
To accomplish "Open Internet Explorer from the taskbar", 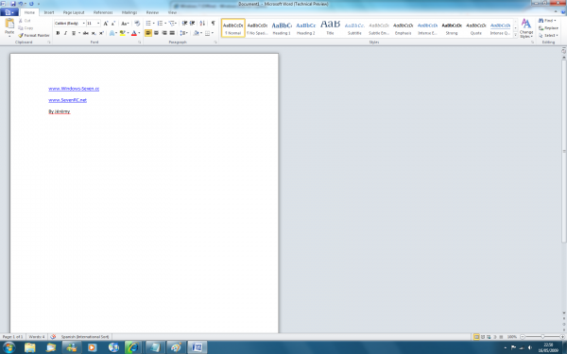I will coord(133,347).
